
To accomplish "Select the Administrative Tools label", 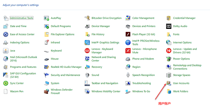I will (21, 18).
